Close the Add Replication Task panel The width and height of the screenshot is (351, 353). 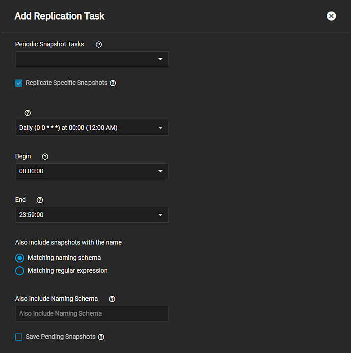331,16
